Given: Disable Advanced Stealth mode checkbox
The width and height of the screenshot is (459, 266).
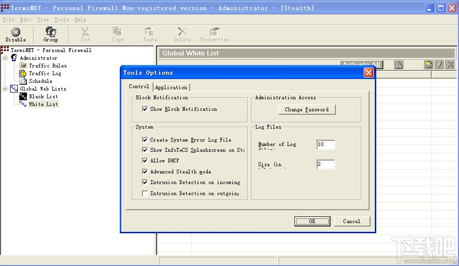Looking at the screenshot, I should (x=145, y=172).
